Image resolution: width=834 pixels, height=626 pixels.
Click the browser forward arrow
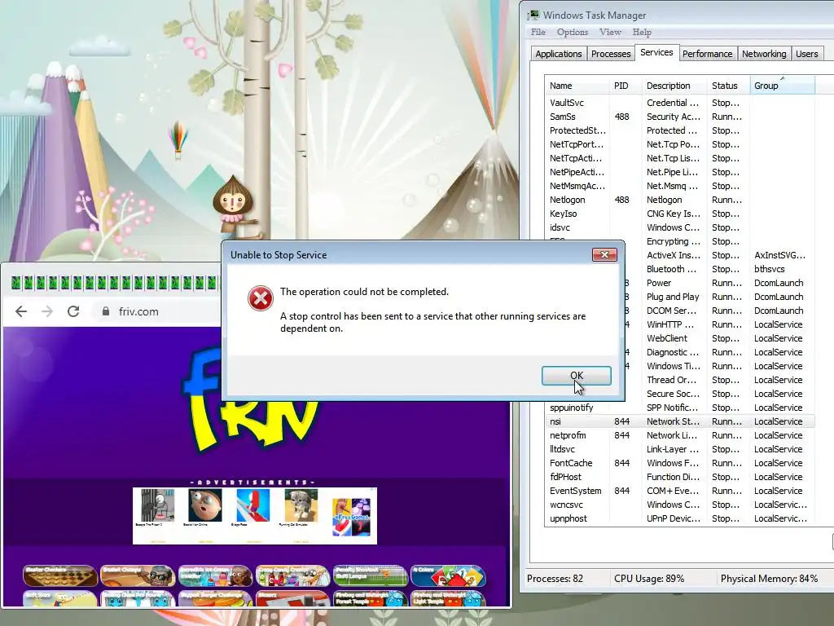47,311
